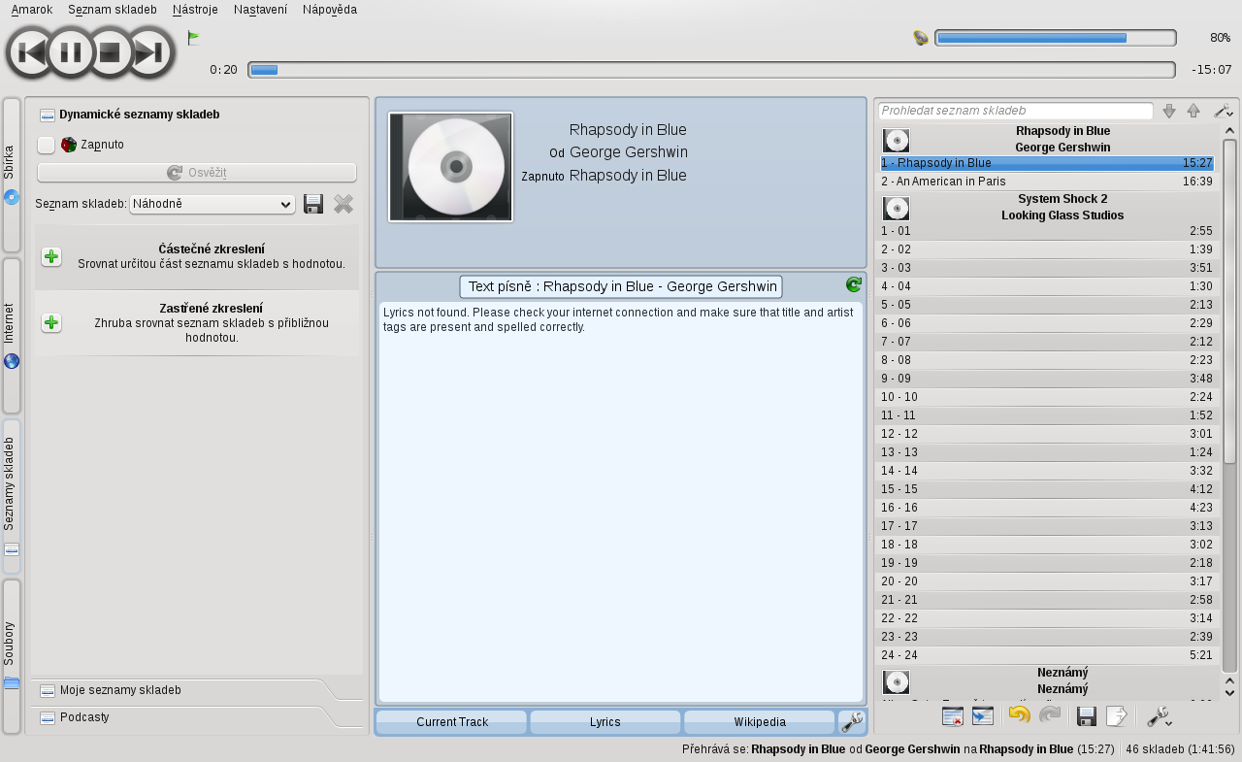Click the System Shock 2 album cover icon
Image resolution: width=1242 pixels, height=762 pixels.
click(897, 208)
